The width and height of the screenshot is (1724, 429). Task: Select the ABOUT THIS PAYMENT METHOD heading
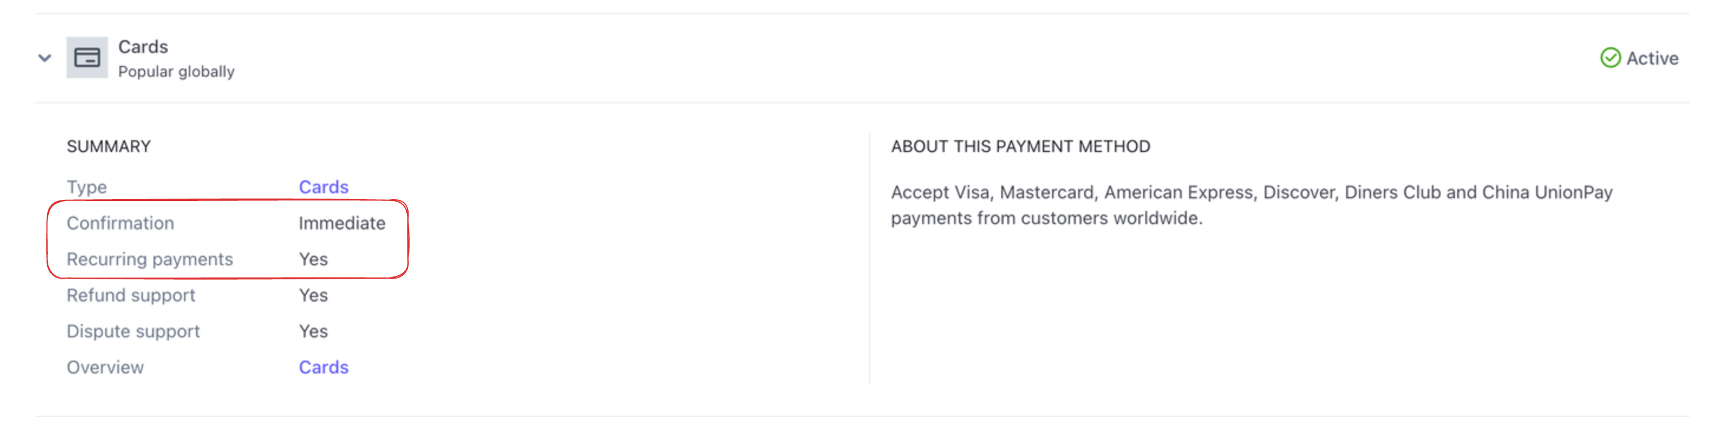point(1020,146)
